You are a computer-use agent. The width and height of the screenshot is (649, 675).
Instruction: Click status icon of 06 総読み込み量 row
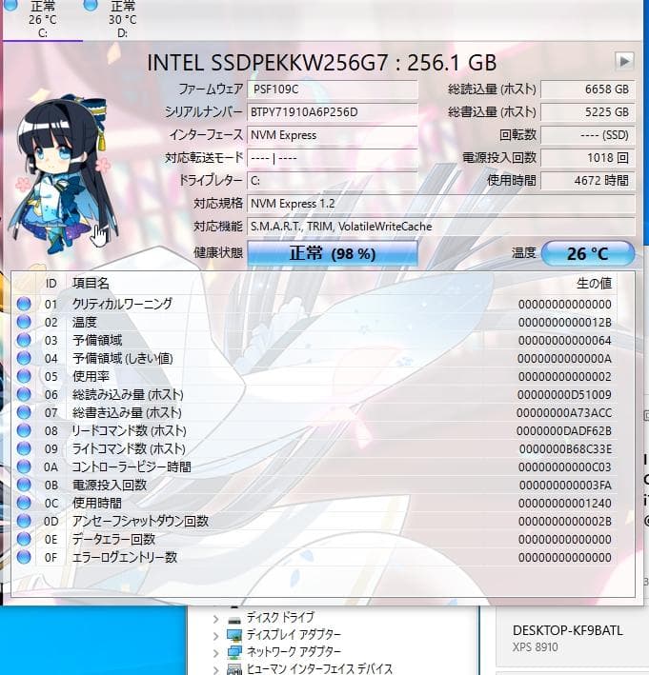point(24,394)
